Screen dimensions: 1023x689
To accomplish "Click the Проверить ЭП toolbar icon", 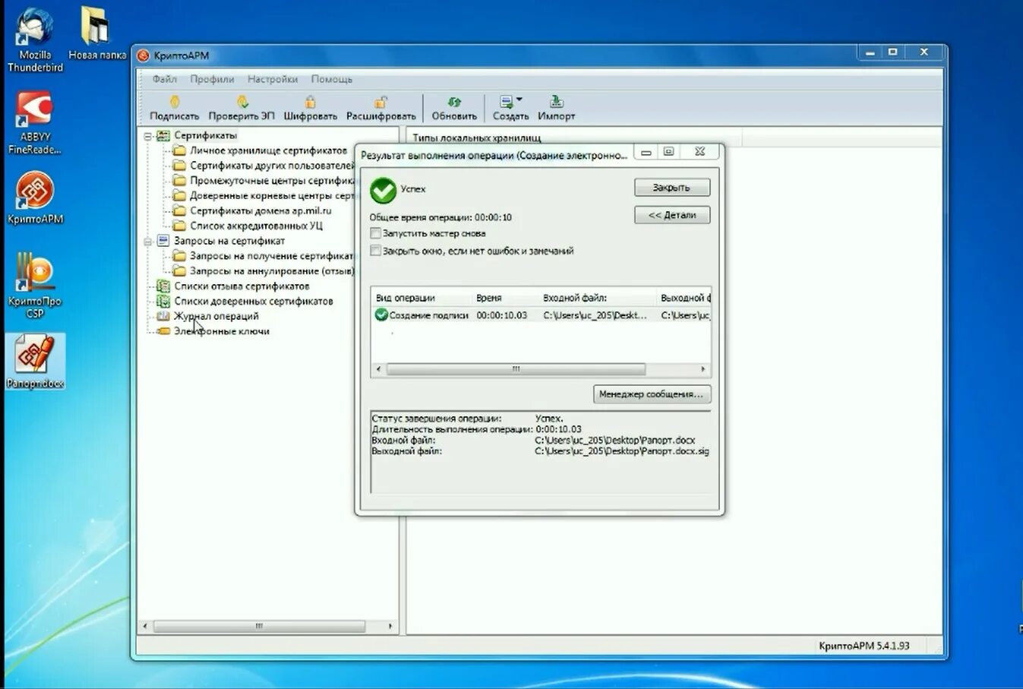I will pos(242,102).
